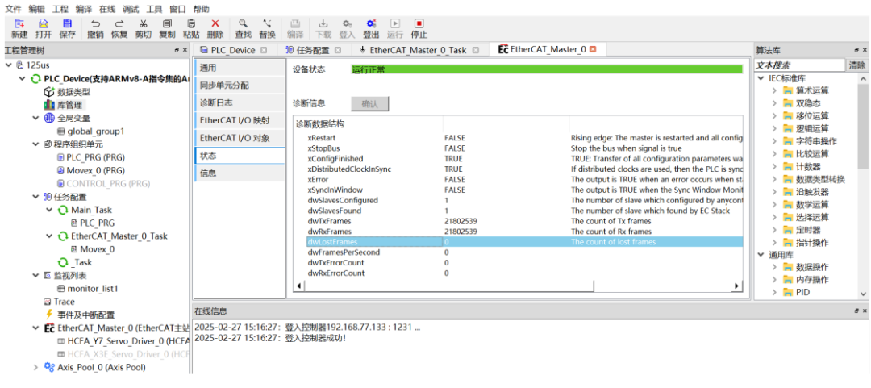Click the 撤销 (Undo) toolbar icon
This screenshot has height=388, width=871.
[x=95, y=24]
